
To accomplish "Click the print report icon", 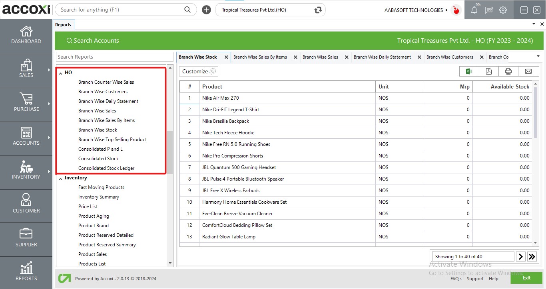I will point(508,71).
